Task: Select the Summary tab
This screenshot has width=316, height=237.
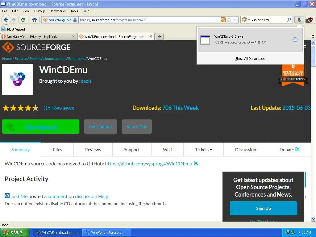Action: point(21,150)
